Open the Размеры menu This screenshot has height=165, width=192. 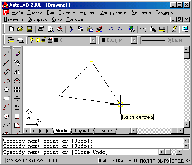tap(165, 12)
